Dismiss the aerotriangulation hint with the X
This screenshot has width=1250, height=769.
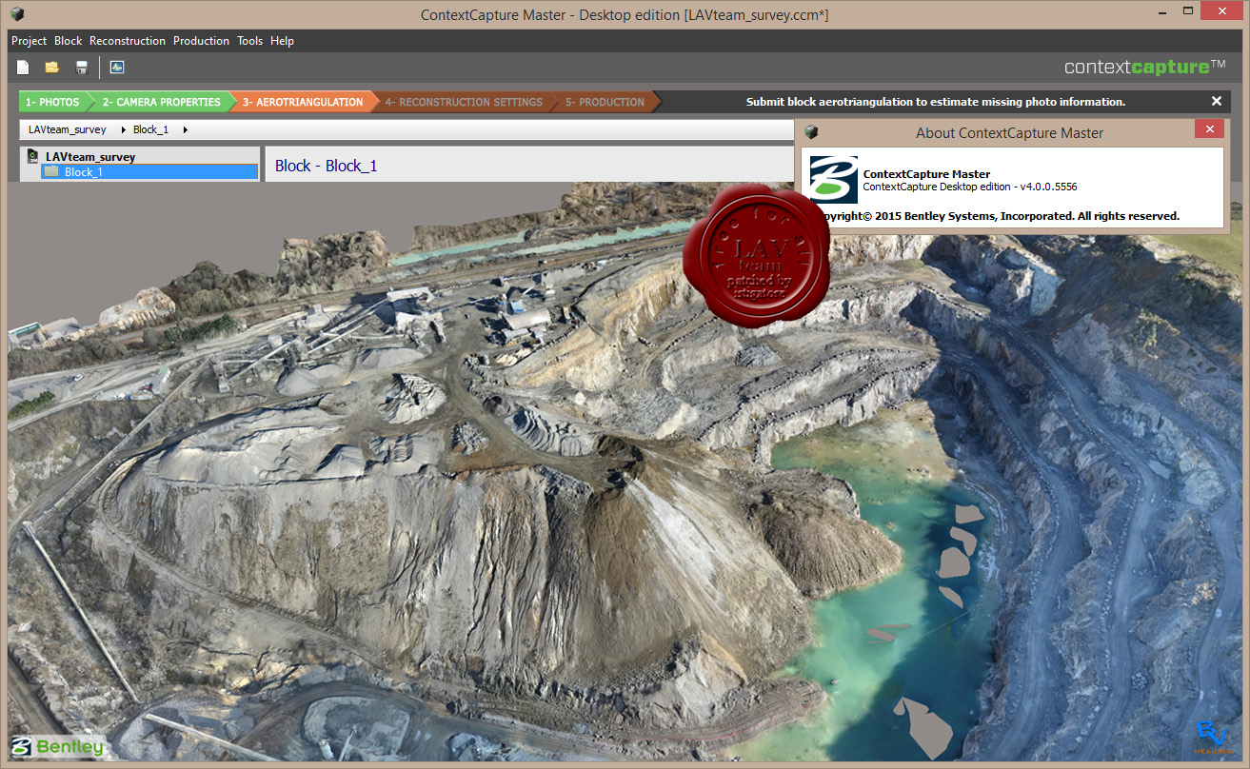pyautogui.click(x=1216, y=101)
